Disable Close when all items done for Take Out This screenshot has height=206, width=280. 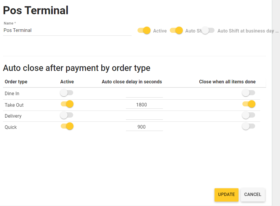point(248,104)
